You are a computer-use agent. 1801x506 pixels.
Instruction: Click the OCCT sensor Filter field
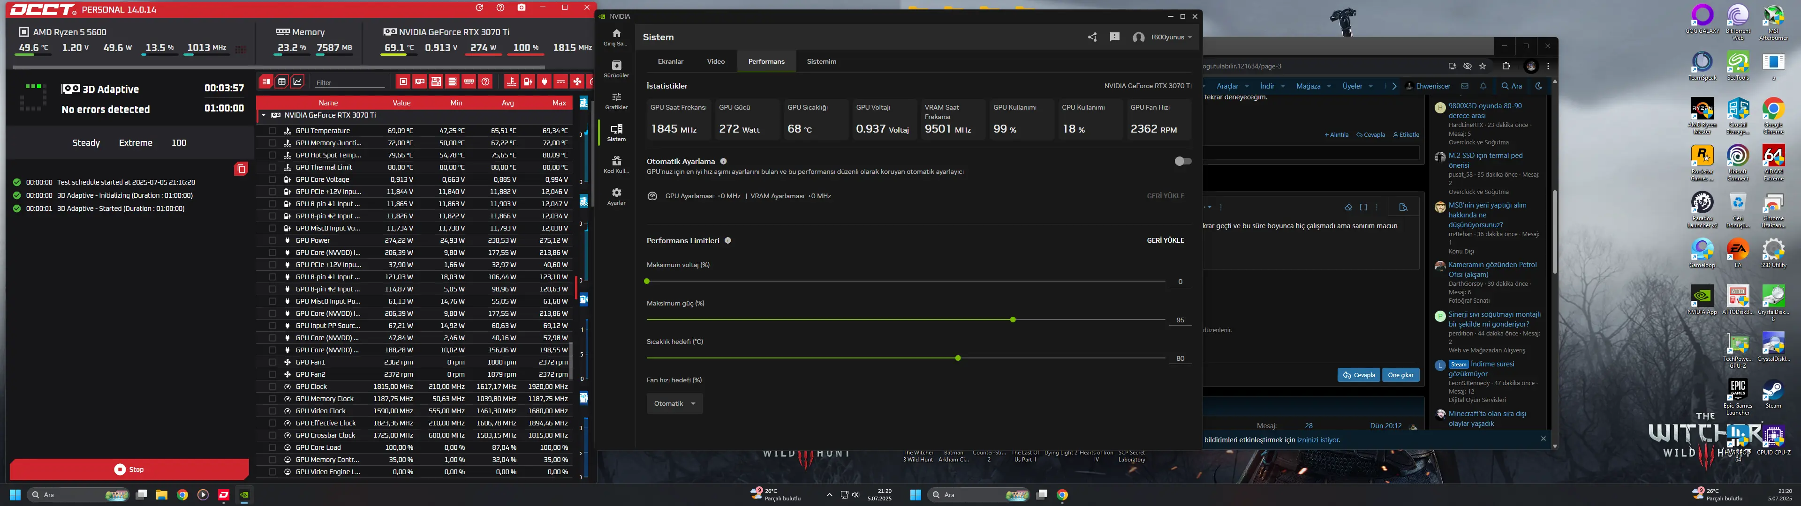pyautogui.click(x=349, y=82)
